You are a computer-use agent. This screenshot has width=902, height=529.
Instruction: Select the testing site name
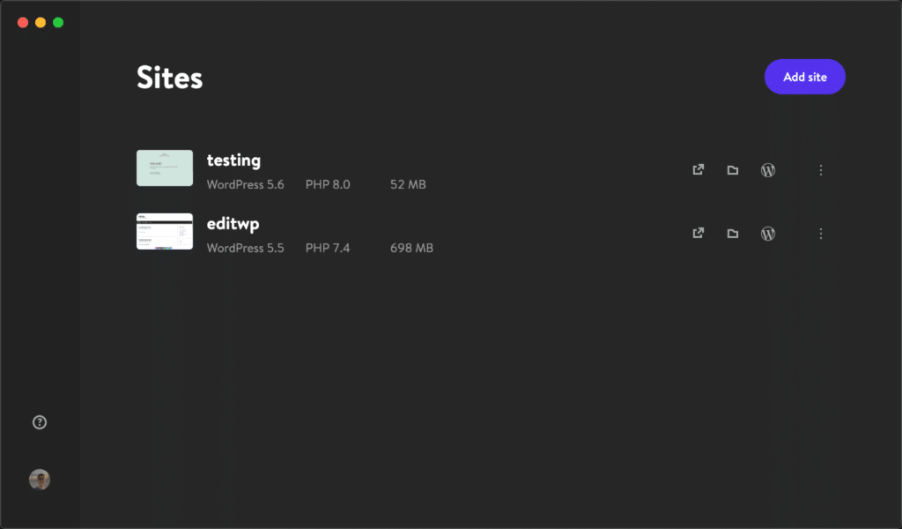pyautogui.click(x=233, y=160)
